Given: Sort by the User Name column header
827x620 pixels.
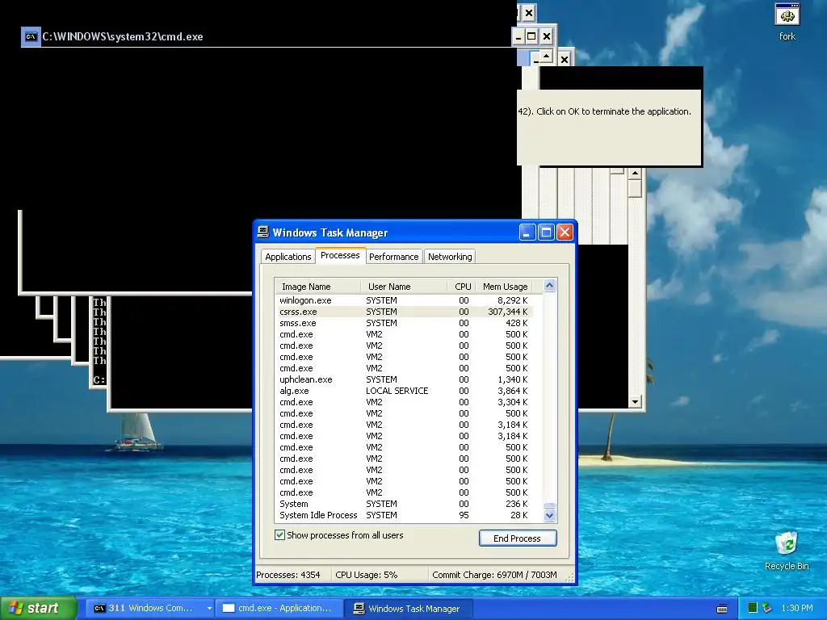Looking at the screenshot, I should pyautogui.click(x=404, y=287).
